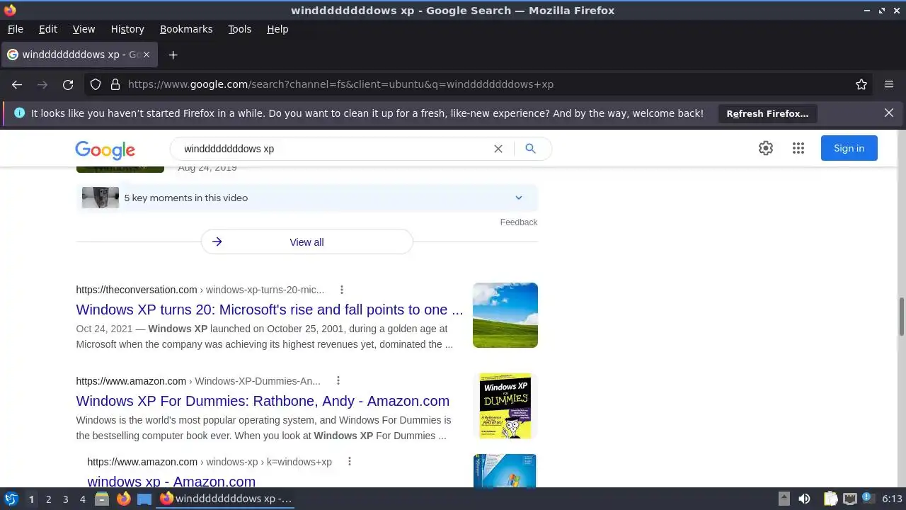The image size is (906, 510).
Task: Open the Edit menu
Action: point(48,29)
